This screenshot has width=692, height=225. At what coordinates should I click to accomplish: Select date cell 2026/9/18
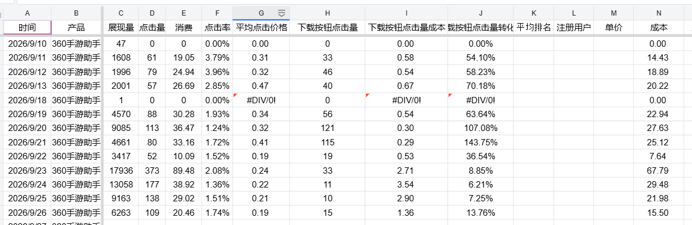point(27,100)
